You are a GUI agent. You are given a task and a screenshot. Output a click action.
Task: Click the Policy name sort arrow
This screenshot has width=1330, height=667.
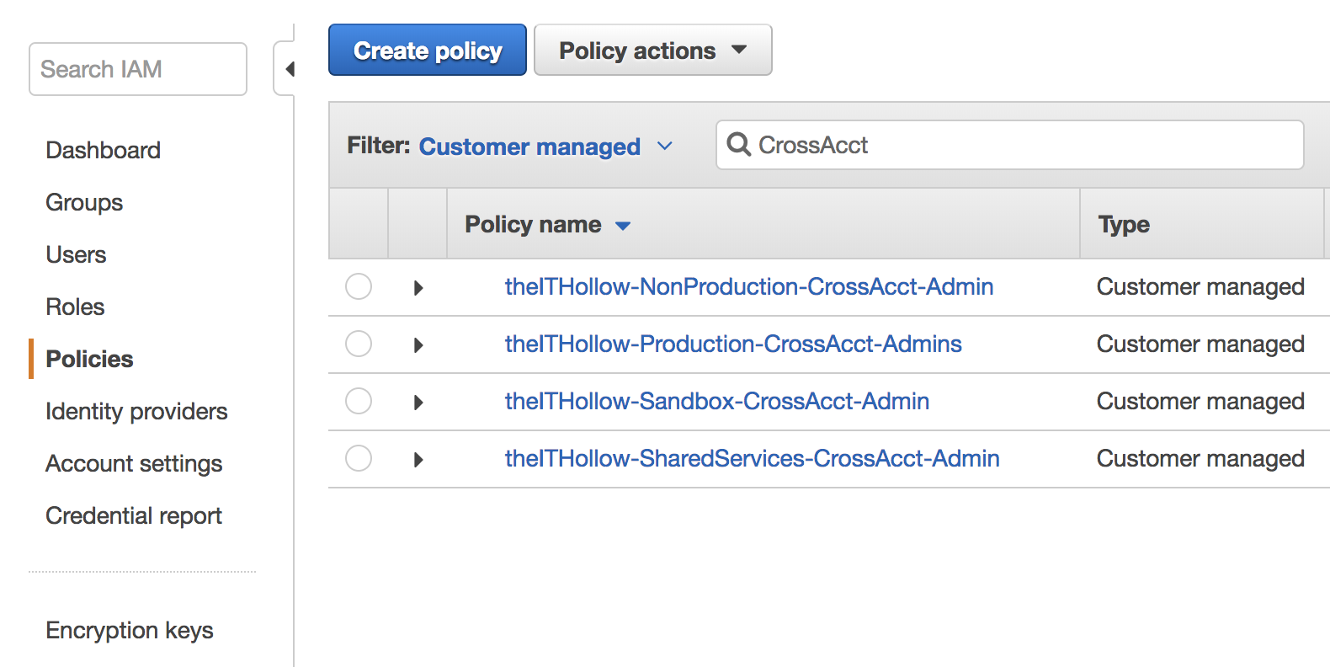[623, 226]
